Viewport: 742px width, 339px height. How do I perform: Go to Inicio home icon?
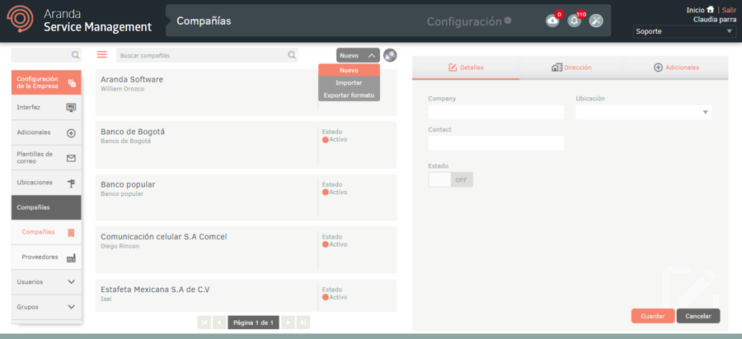coord(710,9)
